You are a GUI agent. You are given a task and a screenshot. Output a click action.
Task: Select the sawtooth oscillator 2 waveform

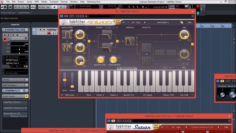67,48
